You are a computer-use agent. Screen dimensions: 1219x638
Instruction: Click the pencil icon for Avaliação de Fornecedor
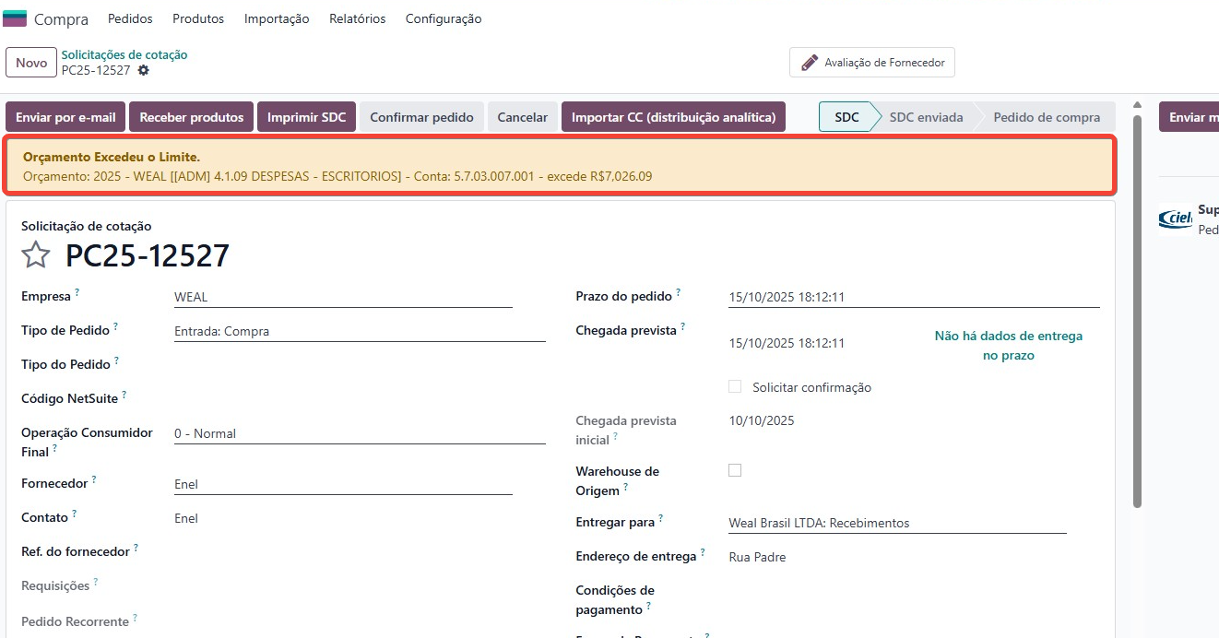810,63
